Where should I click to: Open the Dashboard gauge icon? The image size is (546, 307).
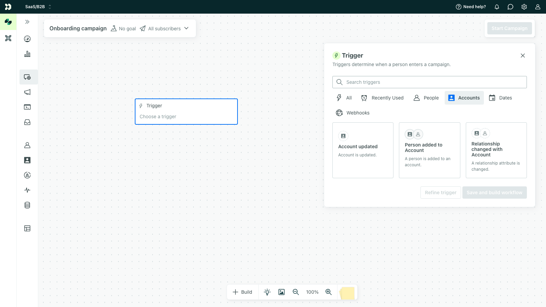click(27, 39)
